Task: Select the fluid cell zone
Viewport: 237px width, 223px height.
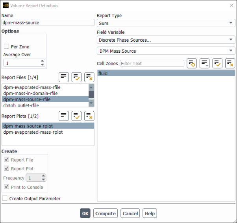Action: click(x=166, y=73)
